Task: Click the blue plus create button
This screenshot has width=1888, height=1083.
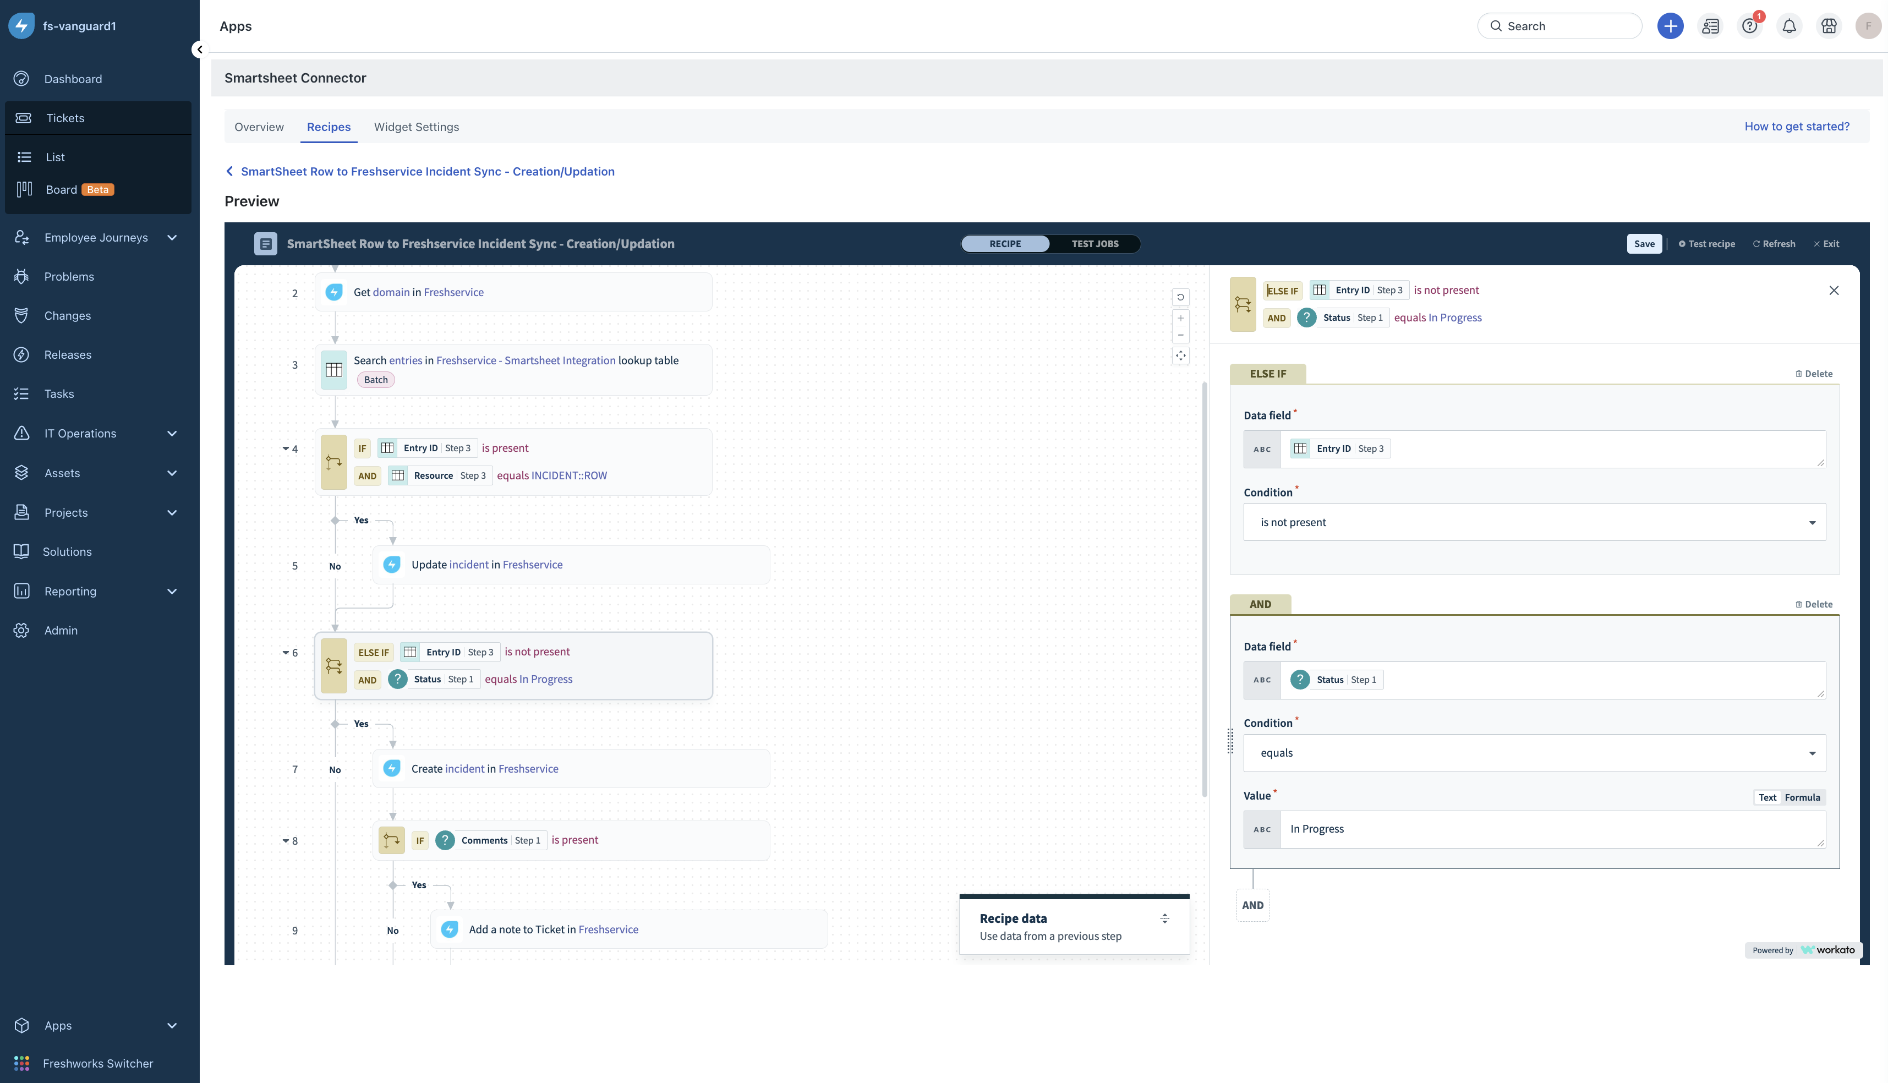Action: 1670,26
